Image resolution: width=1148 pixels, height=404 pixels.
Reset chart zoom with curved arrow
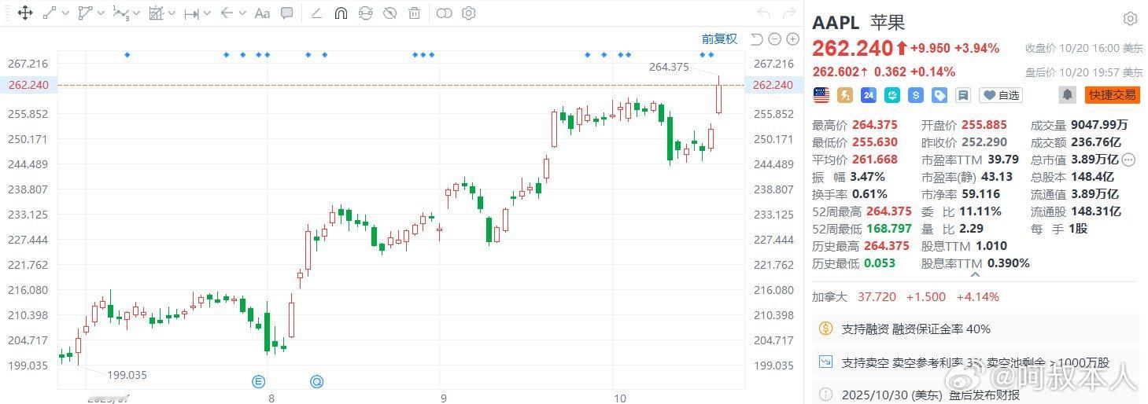tap(757, 39)
